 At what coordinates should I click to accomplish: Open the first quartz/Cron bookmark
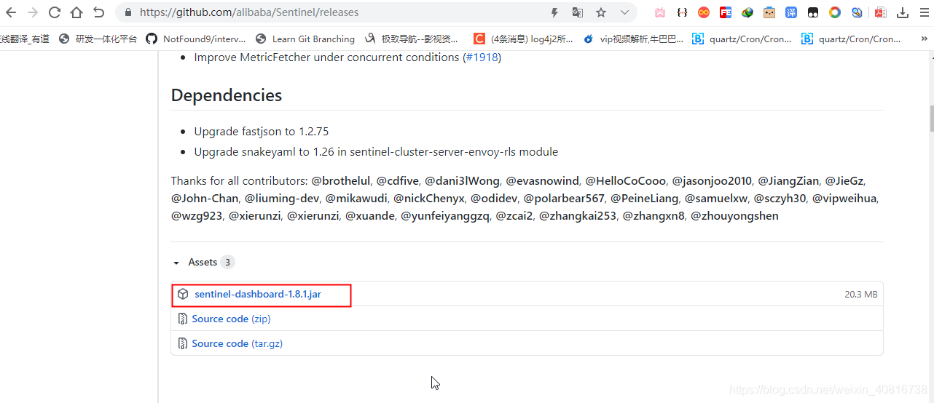point(742,39)
